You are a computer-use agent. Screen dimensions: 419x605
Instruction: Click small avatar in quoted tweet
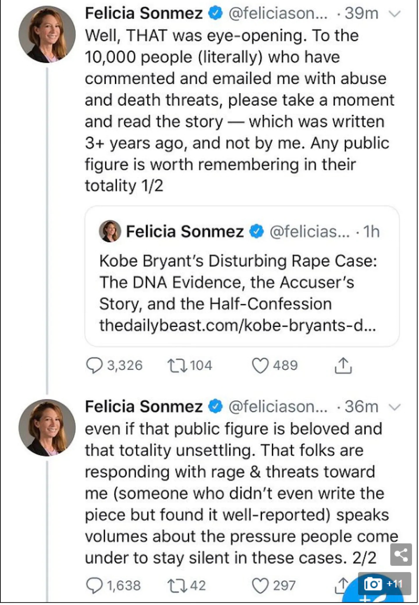(110, 231)
